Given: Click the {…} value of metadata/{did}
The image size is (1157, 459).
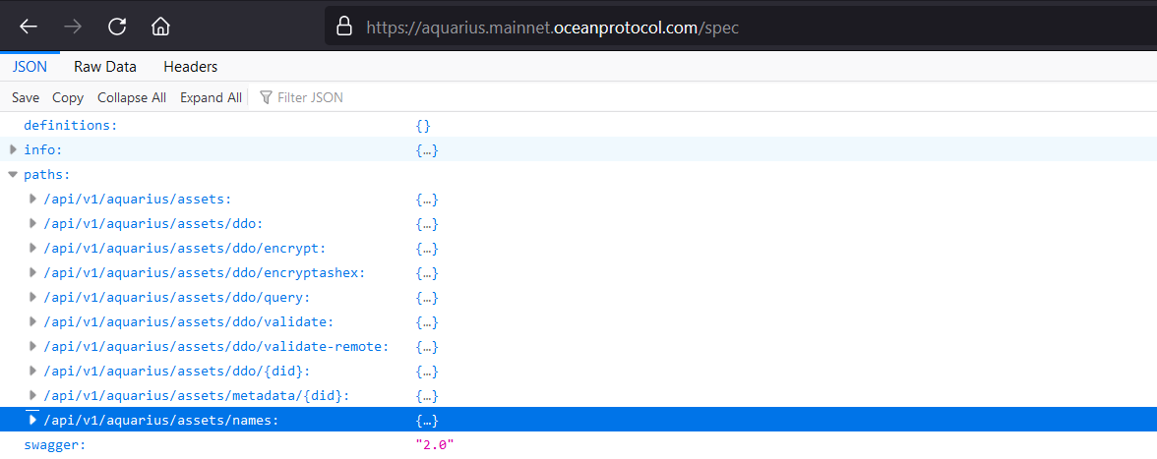Looking at the screenshot, I should (427, 396).
